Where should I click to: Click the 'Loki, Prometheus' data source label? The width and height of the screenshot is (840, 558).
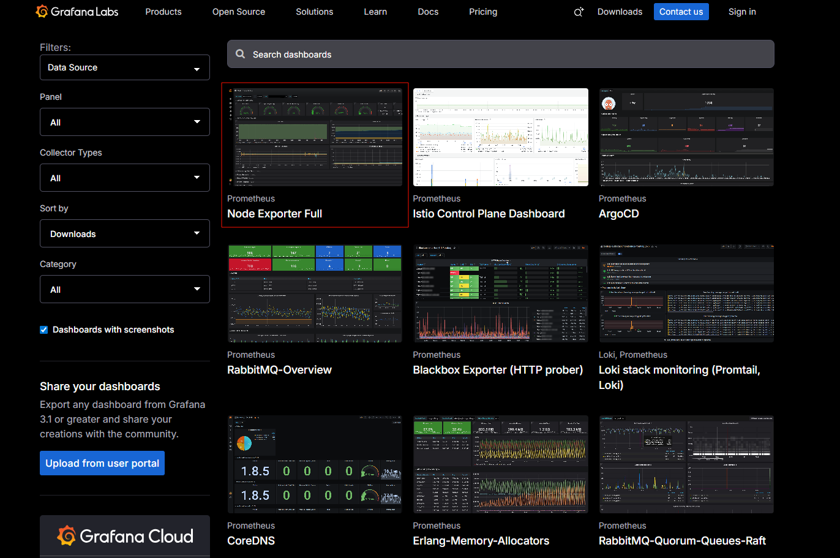point(633,355)
